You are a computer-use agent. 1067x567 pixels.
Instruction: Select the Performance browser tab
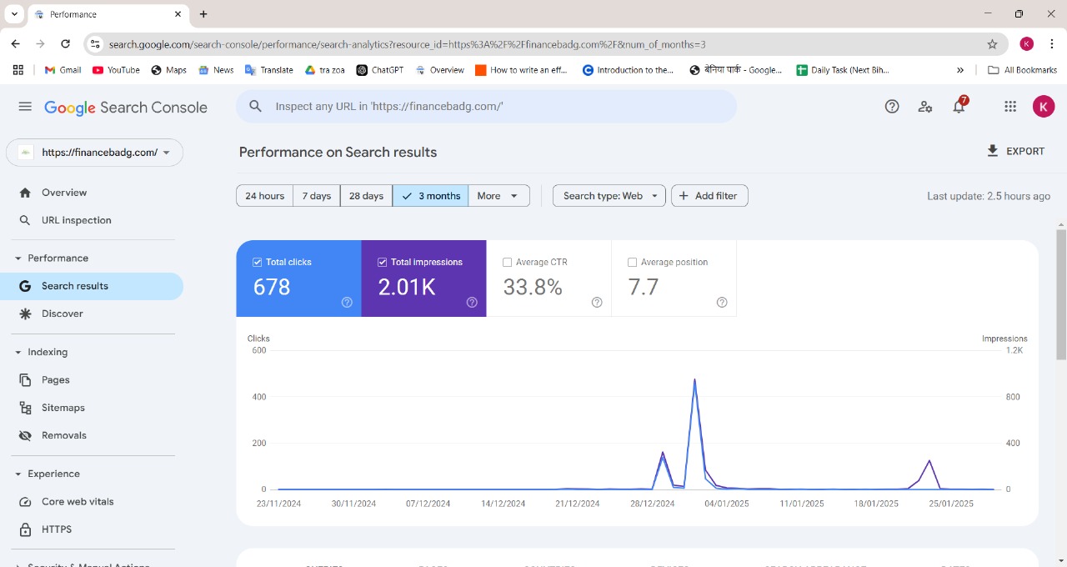(109, 14)
